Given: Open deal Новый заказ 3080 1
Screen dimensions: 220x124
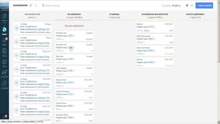Looking at the screenshot, I should 65,117.
